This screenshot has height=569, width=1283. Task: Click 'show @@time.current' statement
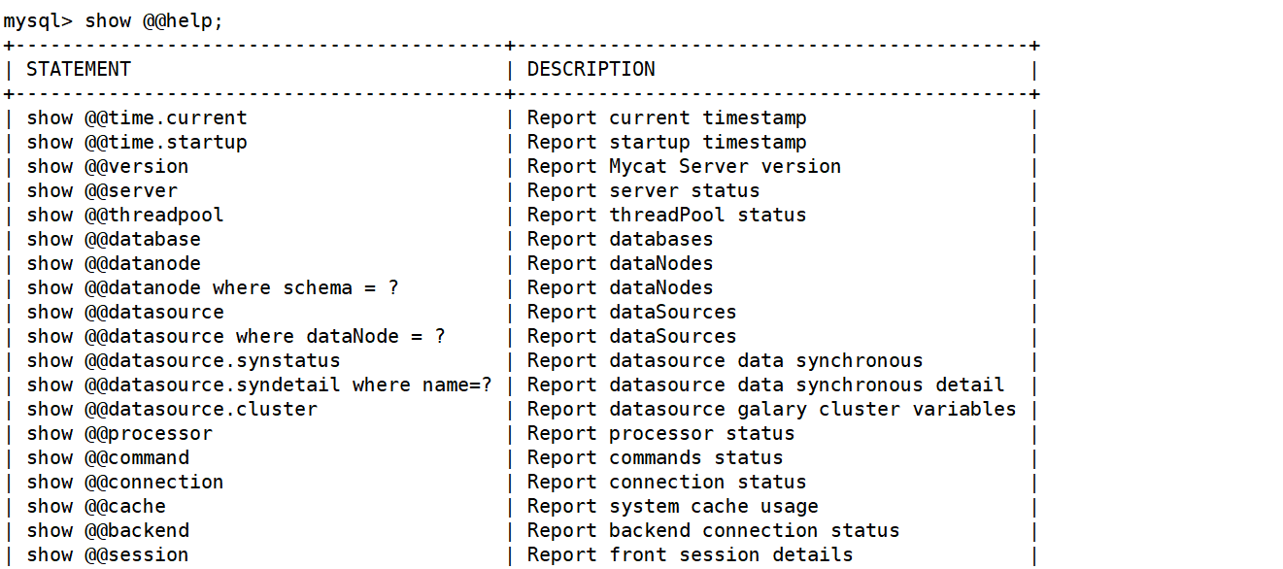point(137,117)
